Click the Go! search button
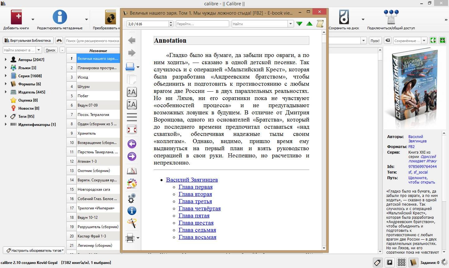The image size is (449, 268). [375, 41]
